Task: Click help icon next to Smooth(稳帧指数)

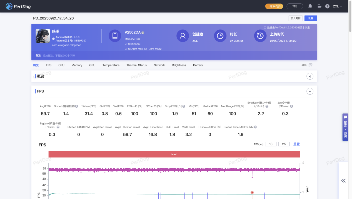Action: [76, 106]
